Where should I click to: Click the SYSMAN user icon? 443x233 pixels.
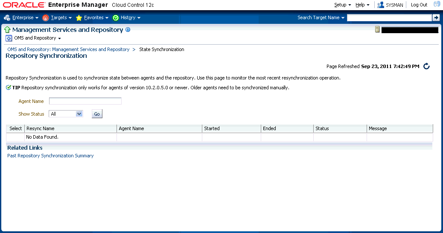[x=381, y=5]
